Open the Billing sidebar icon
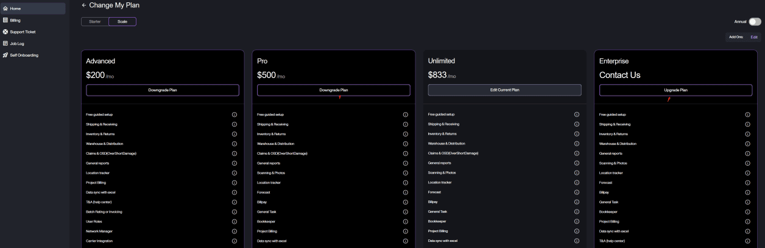The image size is (765, 248). click(5, 20)
